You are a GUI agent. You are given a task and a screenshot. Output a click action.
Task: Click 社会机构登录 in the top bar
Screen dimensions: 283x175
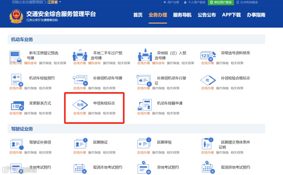click(247, 2)
